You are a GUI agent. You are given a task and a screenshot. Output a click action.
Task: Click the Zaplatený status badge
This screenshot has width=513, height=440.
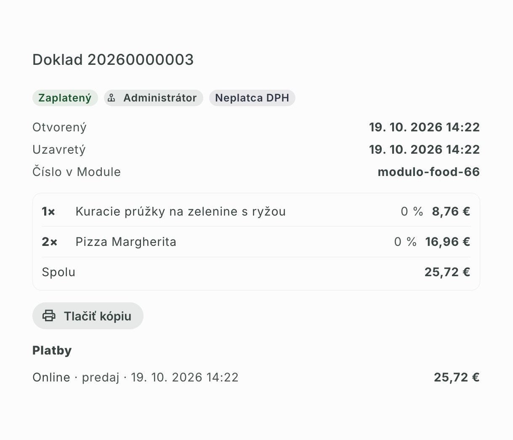65,98
